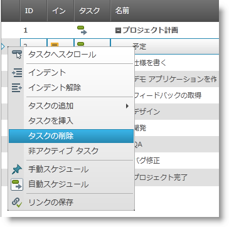The width and height of the screenshot is (229, 227).
Task: Click the タスク column header
Action: [x=92, y=11]
